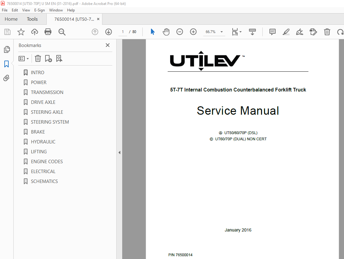
Task: Jump to the HYDRAULIC bookmark
Action: (x=43, y=142)
